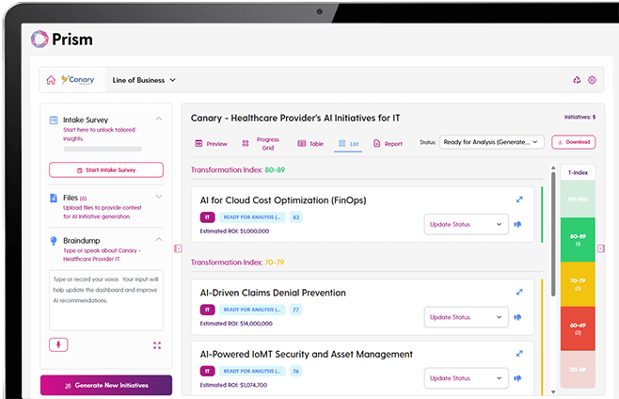Viewport: 619px width, 399px height.
Task: Click the home icon beside Canary logo
Action: 51,80
